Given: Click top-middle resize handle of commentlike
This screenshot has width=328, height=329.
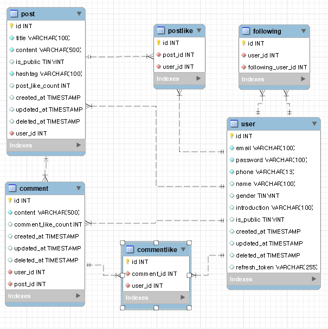Looking at the screenshot, I should pyautogui.click(x=156, y=243).
